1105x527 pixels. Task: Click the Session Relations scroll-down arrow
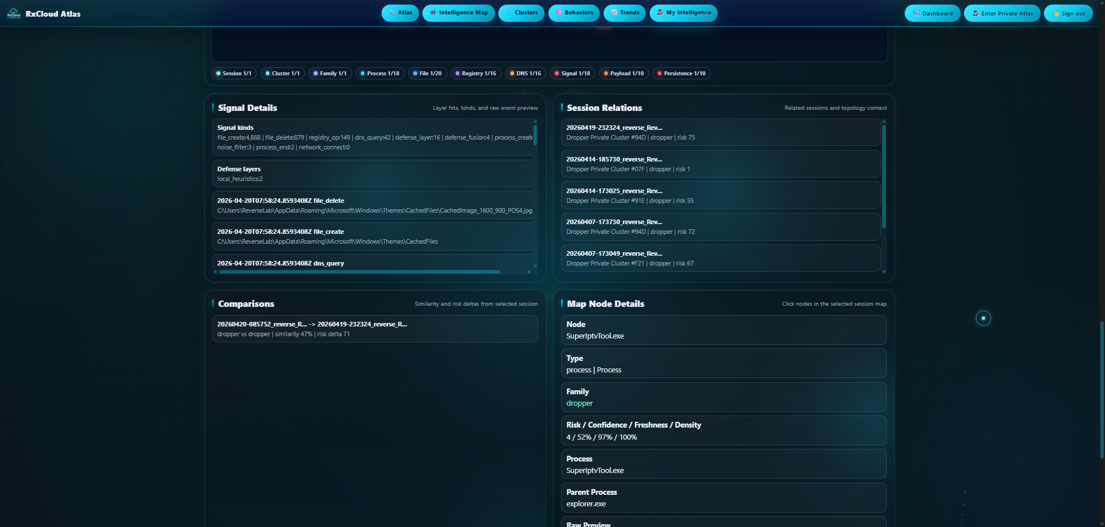coord(884,272)
